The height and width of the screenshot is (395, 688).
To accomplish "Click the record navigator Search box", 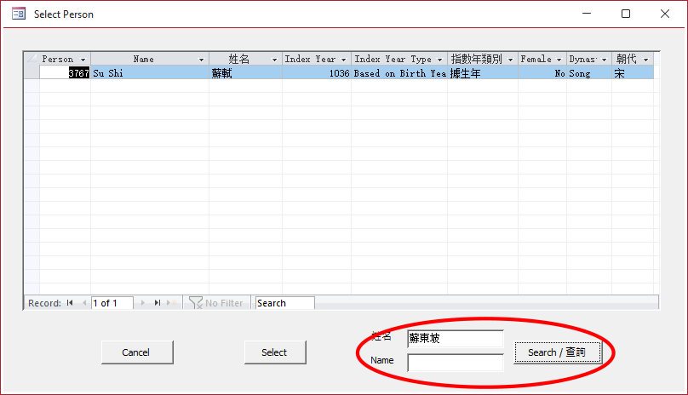I will 284,303.
